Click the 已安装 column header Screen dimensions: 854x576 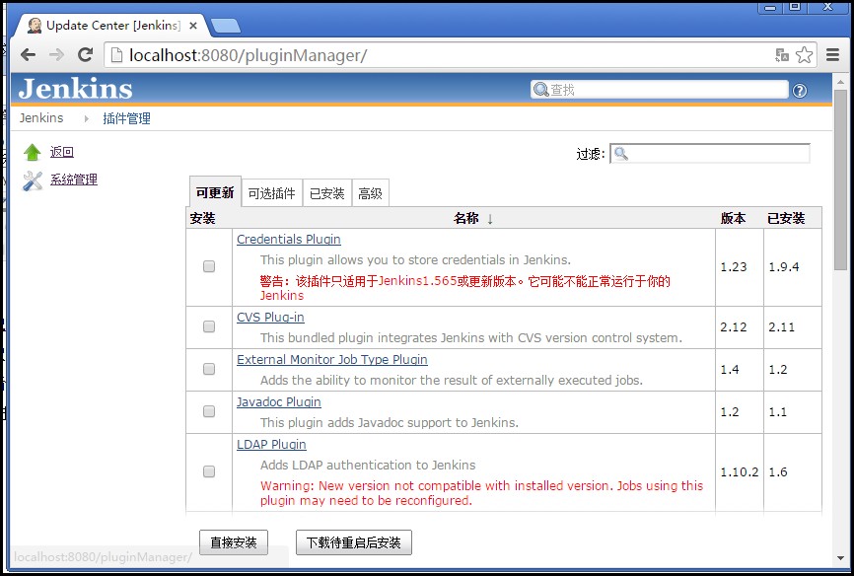(786, 219)
